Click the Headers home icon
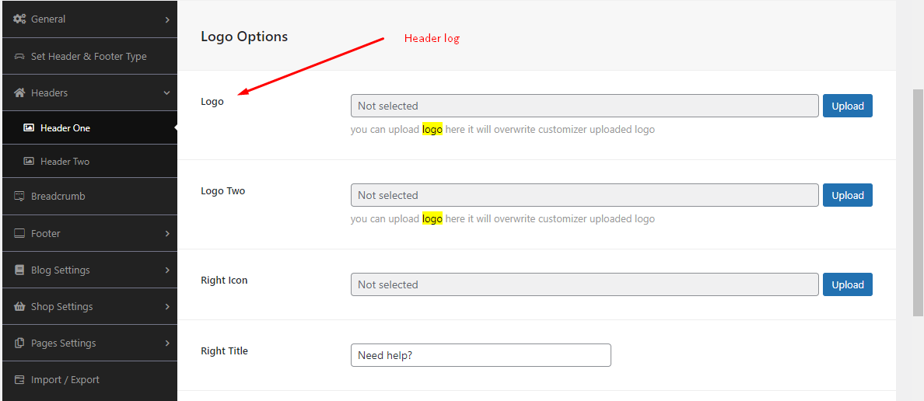The image size is (924, 401). tap(20, 93)
